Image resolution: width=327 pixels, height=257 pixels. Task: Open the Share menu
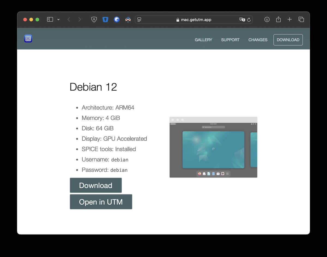(x=278, y=20)
